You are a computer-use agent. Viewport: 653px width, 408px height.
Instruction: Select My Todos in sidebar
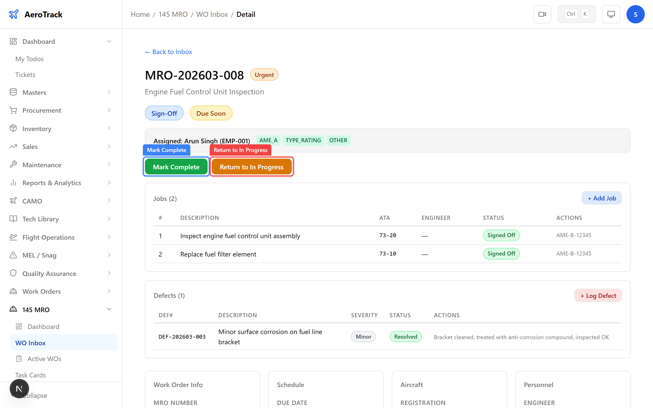point(29,59)
